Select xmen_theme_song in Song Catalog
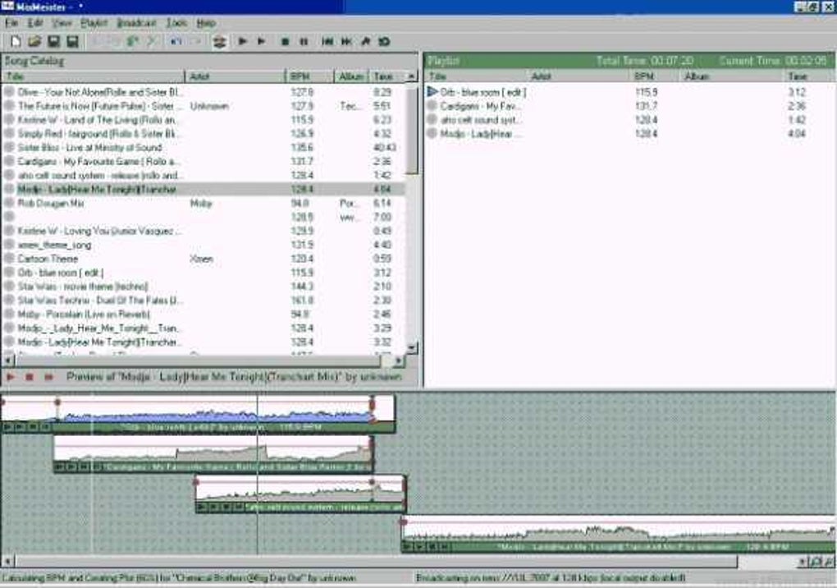 pos(204,245)
